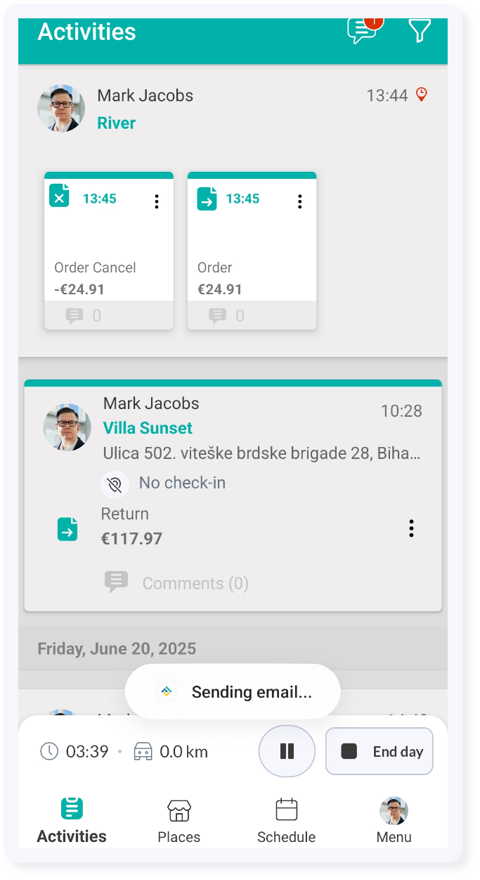480x880 pixels.
Task: Open the messages icon with red badge
Action: 364,30
